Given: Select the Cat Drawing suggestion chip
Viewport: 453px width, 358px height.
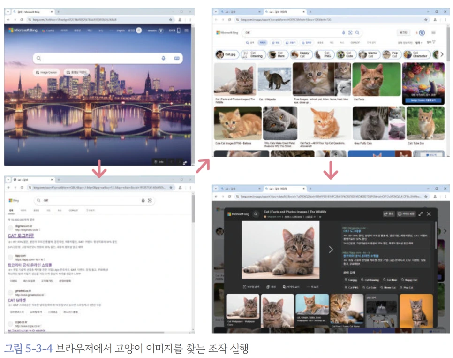Looking at the screenshot, I should (x=252, y=54).
